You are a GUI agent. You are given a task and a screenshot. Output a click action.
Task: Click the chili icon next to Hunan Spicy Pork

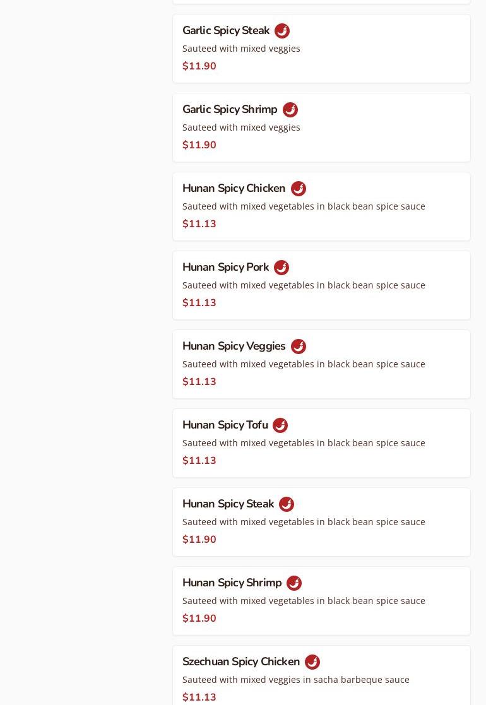coord(282,268)
